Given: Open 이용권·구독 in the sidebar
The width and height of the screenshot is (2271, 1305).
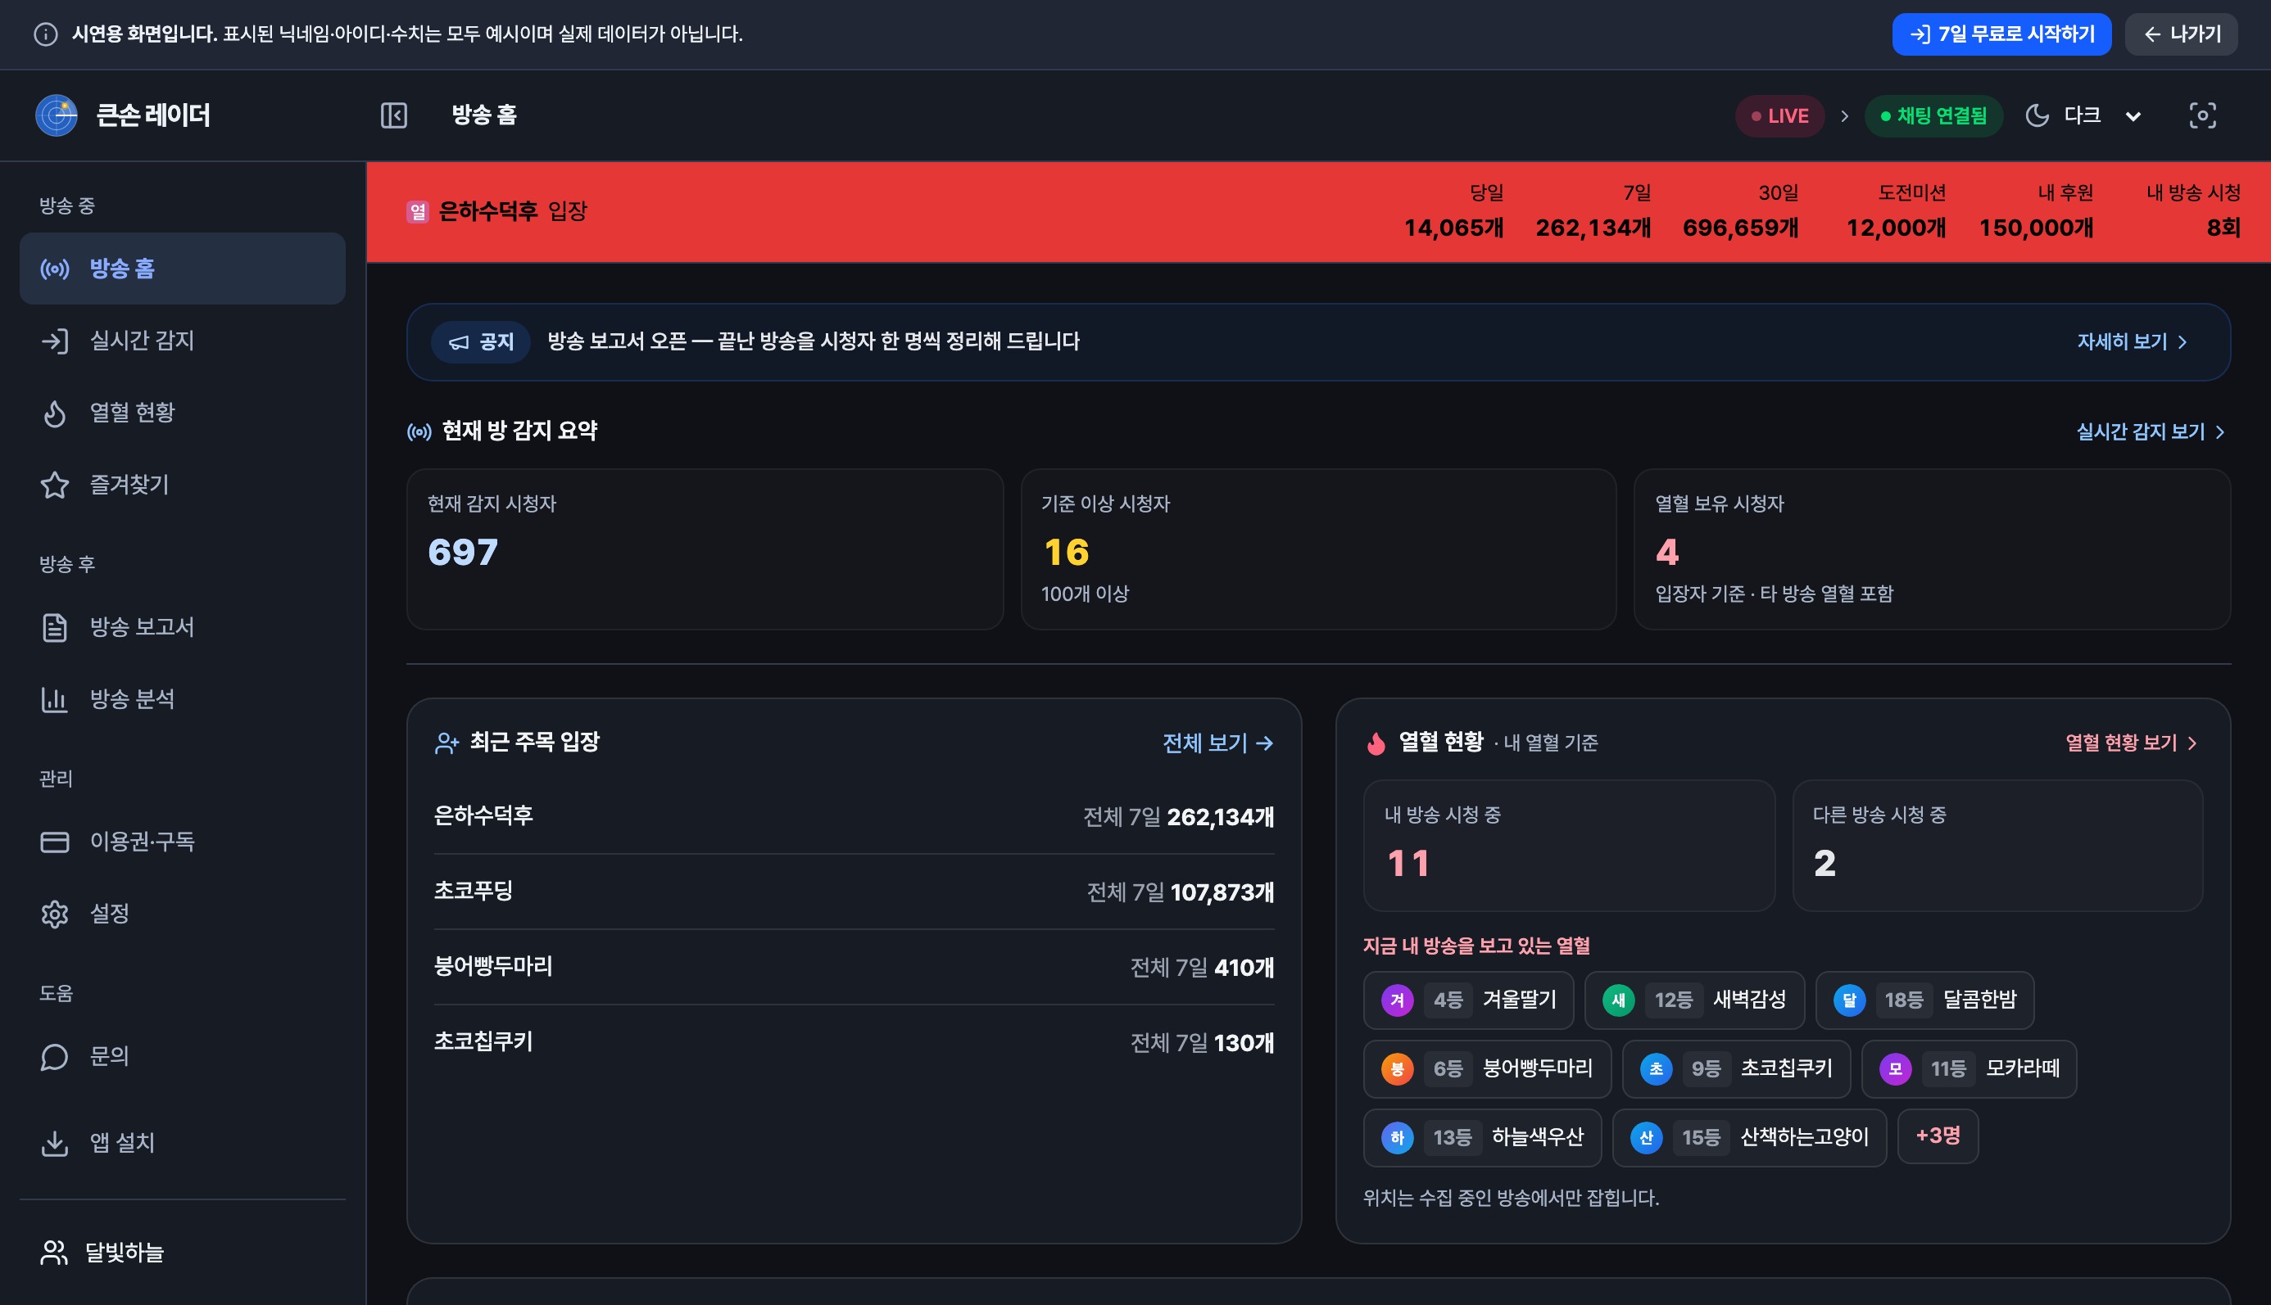Looking at the screenshot, I should tap(182, 842).
